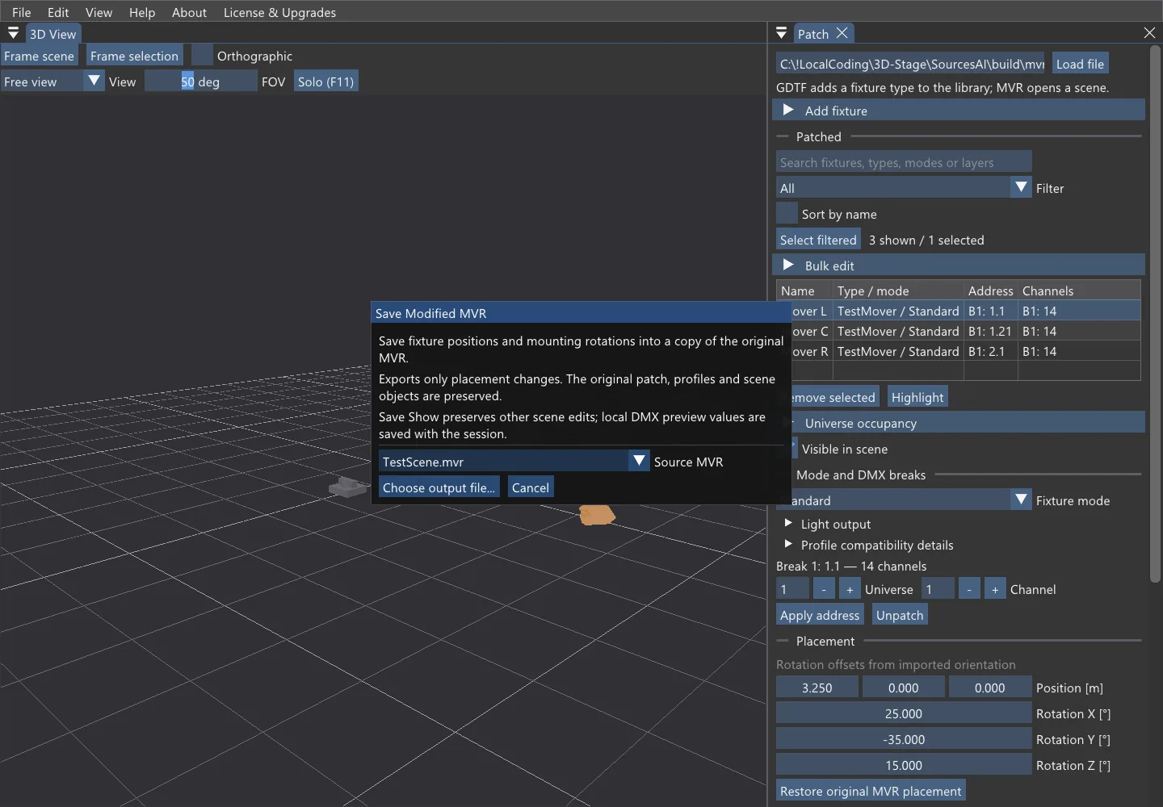The image size is (1163, 807).
Task: Click the fixture search input field
Action: [x=904, y=162]
